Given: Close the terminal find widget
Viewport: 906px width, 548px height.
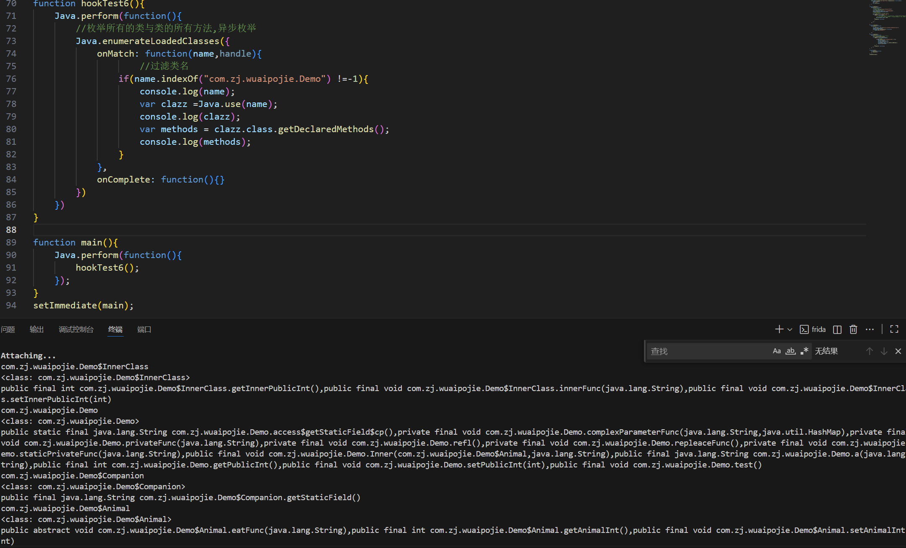Looking at the screenshot, I should tap(898, 351).
